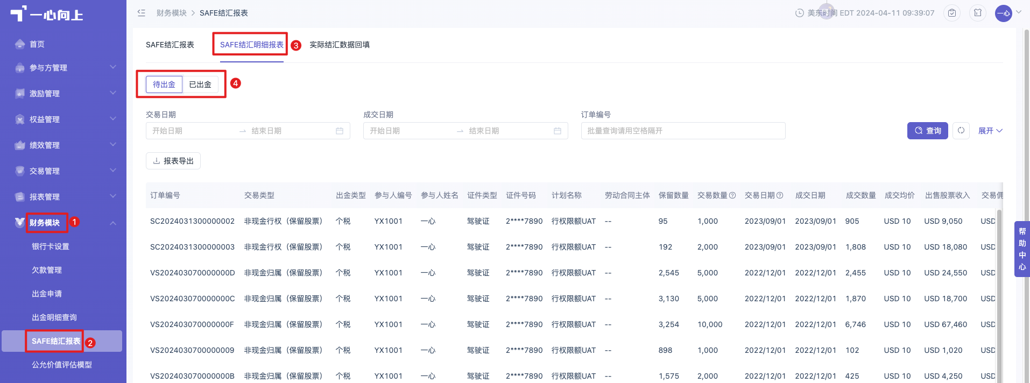
Task: Switch to the 实际结汇数据回填 tab
Action: [x=340, y=45]
